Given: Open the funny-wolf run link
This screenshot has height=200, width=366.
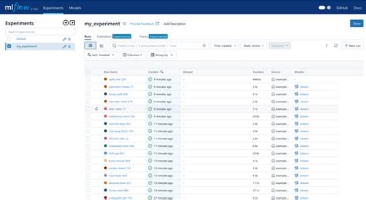Looking at the screenshot, I should tap(118, 94).
